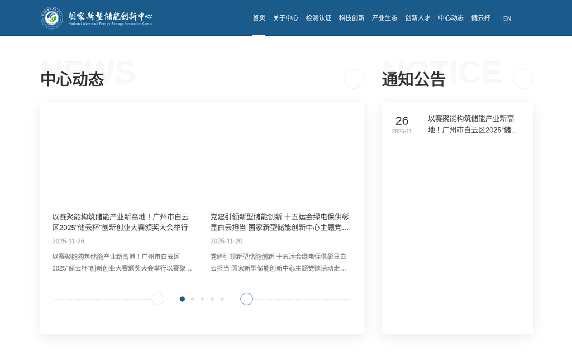Open the notice dated 26 2025-11
572x357 pixels.
point(457,124)
